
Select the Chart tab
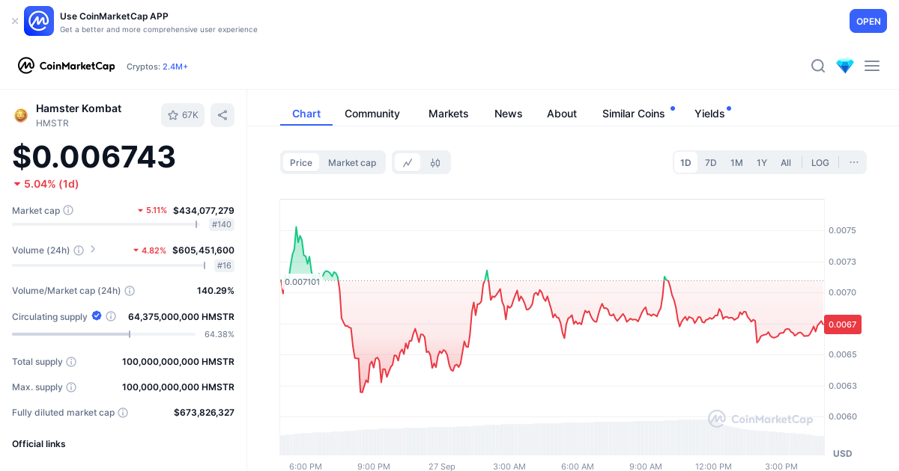[306, 114]
